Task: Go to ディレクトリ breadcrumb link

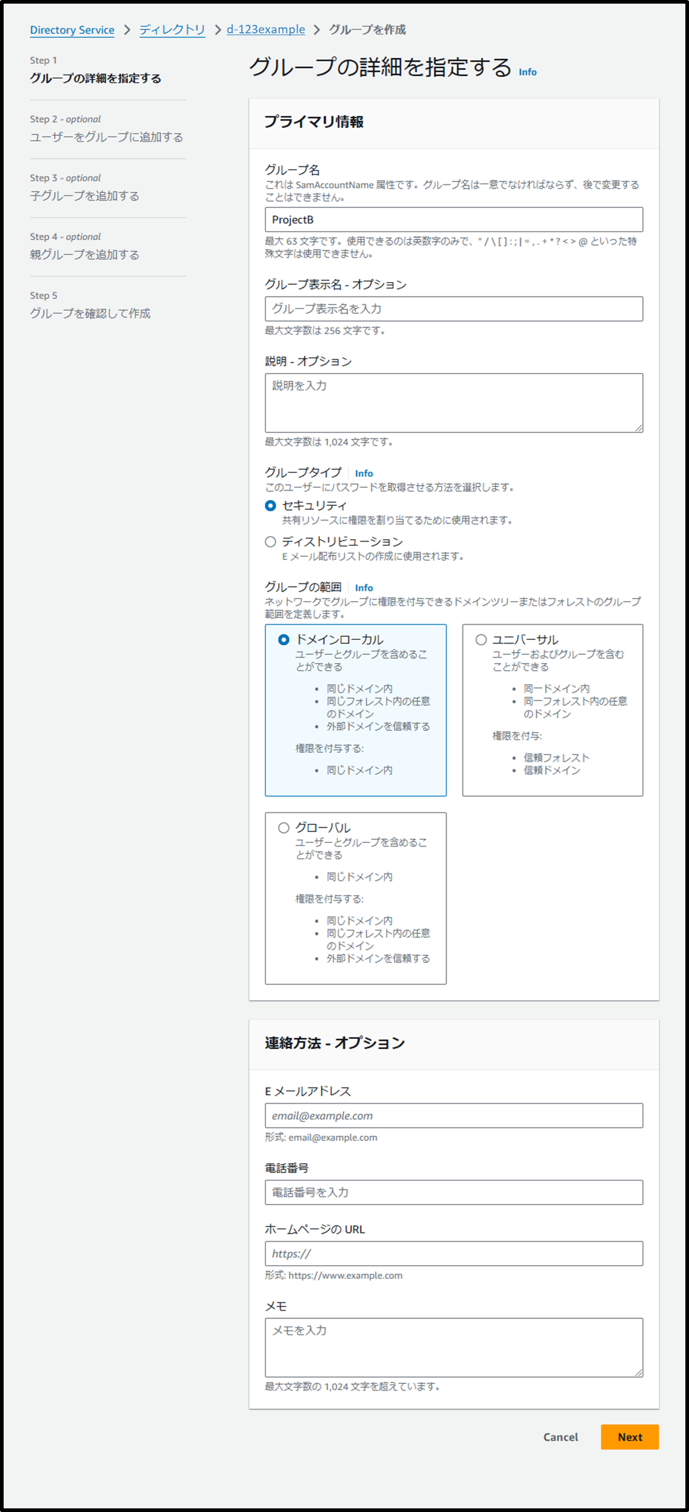Action: 172,29
